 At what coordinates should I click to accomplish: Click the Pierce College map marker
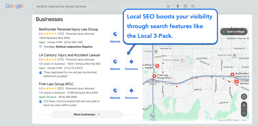click(x=182, y=60)
